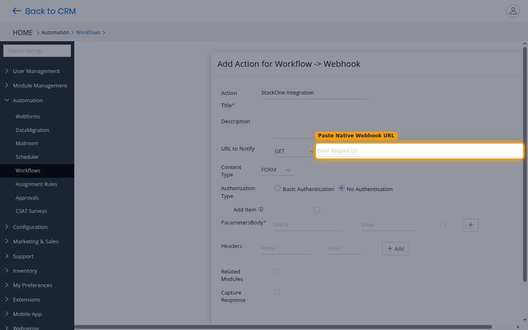Viewport: 528px width, 330px height.
Task: Select Basic Authentication radio button
Action: click(278, 189)
